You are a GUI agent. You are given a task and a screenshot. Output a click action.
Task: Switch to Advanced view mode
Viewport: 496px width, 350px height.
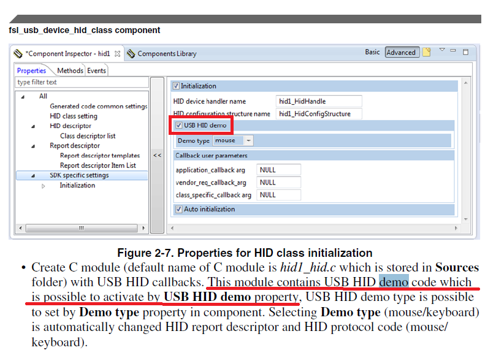coord(401,53)
